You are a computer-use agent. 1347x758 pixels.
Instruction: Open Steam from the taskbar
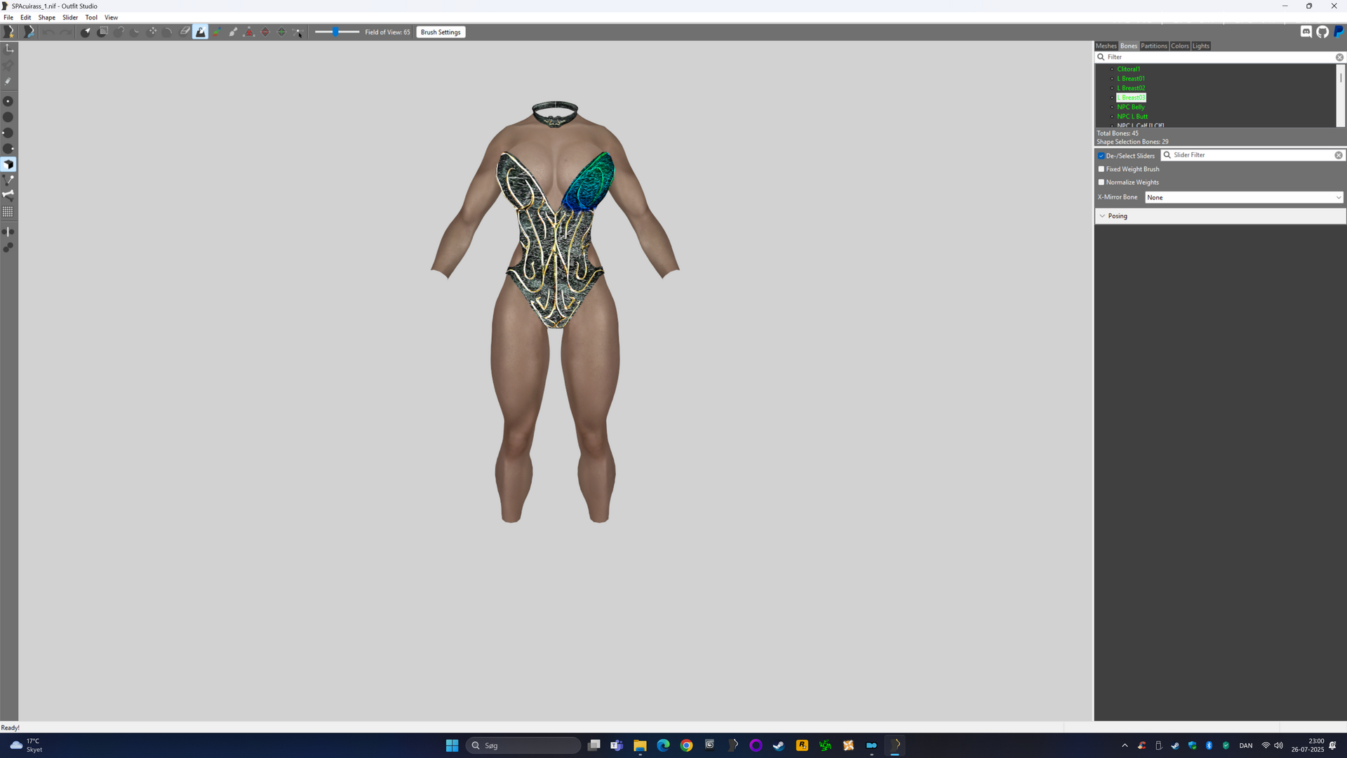pyautogui.click(x=779, y=745)
